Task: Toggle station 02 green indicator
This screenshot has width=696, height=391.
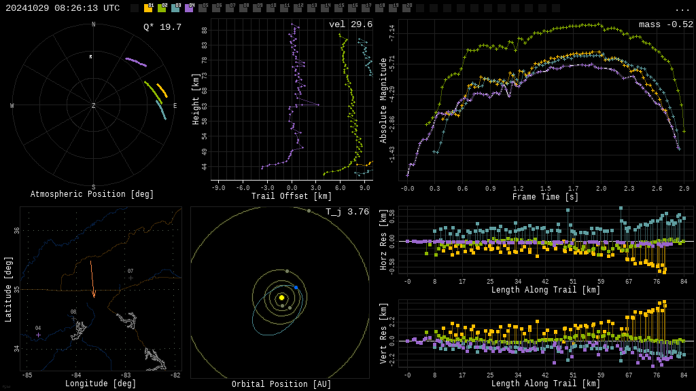Action: [x=162, y=8]
